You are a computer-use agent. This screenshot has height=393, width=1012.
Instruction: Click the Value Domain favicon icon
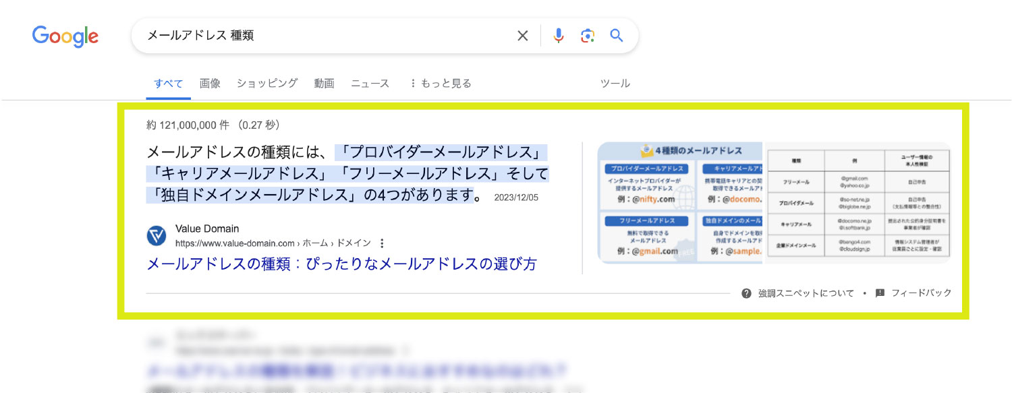157,236
